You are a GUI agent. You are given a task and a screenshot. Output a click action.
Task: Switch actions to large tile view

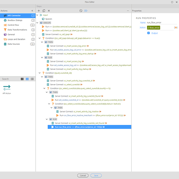22,79
